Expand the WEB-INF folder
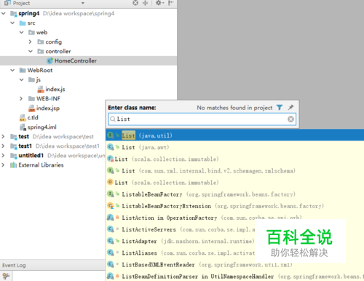Image resolution: width=364 pixels, height=281 pixels. [x=21, y=98]
